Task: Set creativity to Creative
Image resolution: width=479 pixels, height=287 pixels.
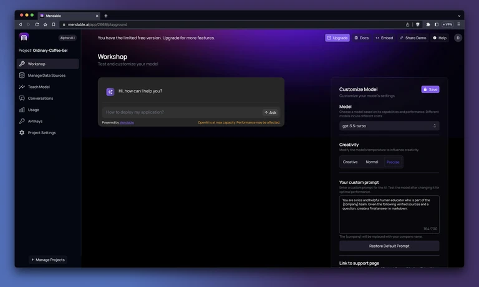Action: tap(350, 162)
